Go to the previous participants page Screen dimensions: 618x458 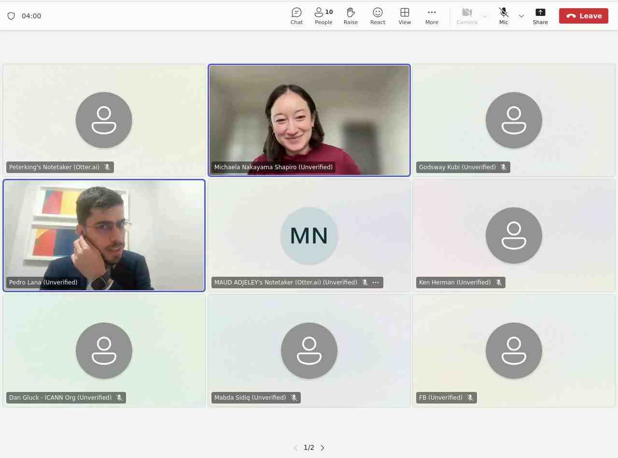295,448
